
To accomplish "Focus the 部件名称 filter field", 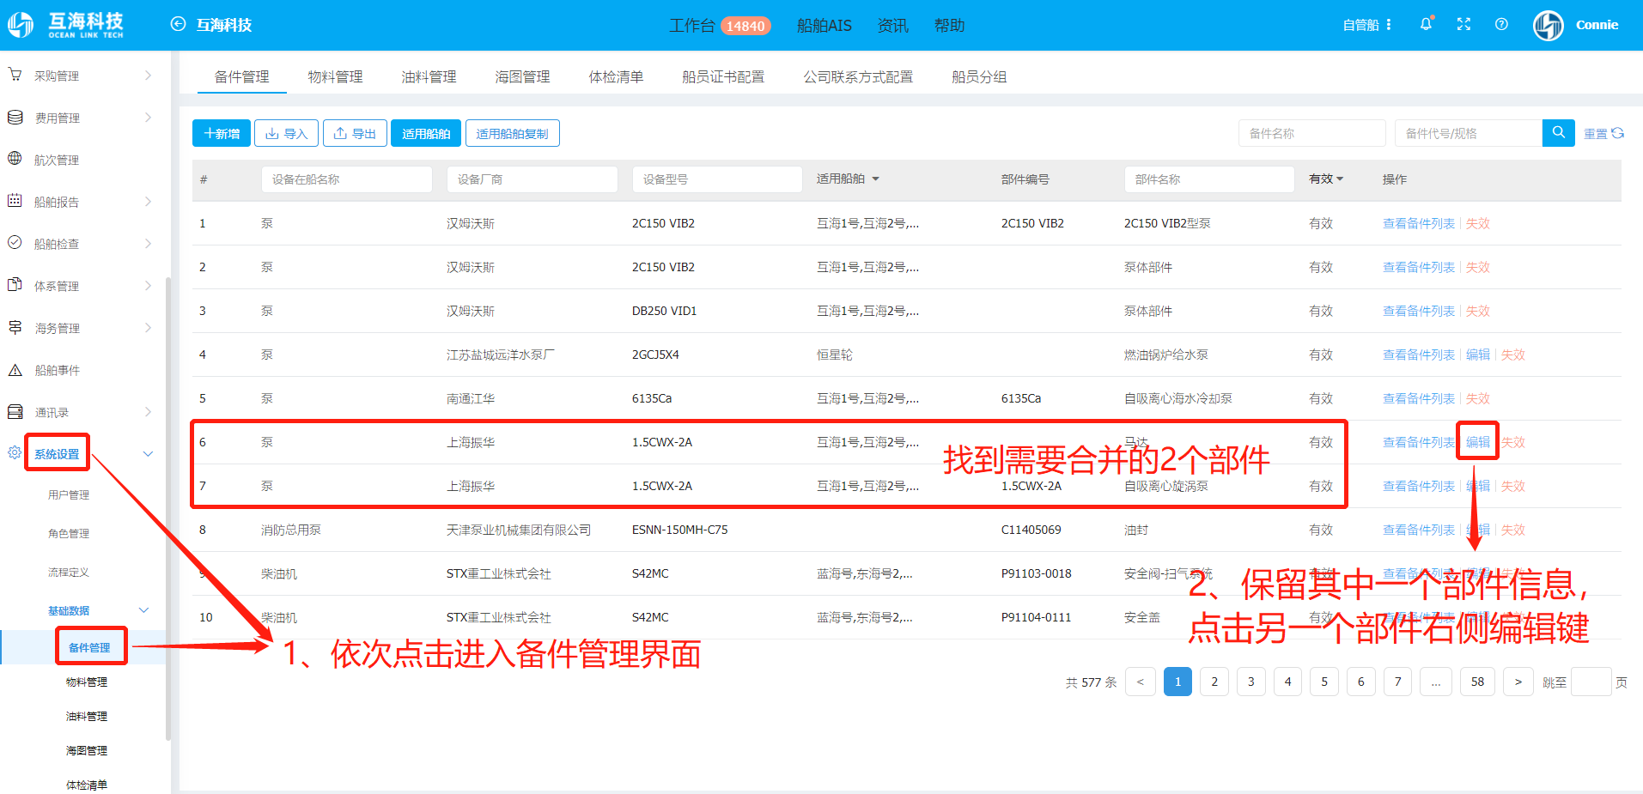I will [x=1209, y=179].
